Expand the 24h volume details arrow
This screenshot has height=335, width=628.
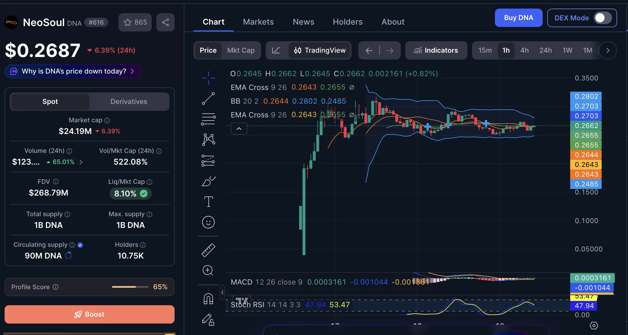point(81,162)
